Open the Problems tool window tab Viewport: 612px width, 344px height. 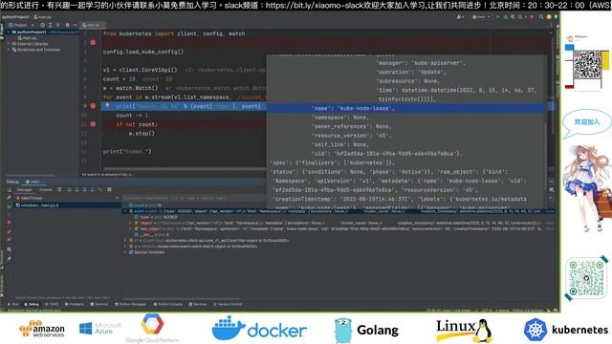(x=75, y=304)
